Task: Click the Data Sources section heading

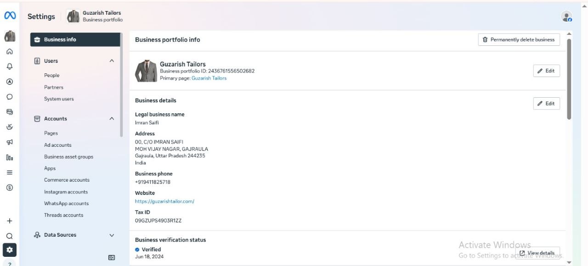Action: [x=60, y=235]
